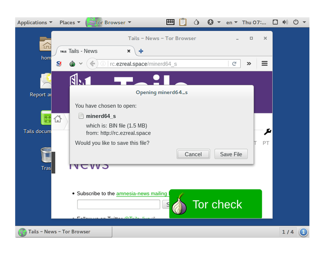The image size is (336, 258).
Task: Click the screen icon in top bar
Action: (275, 22)
